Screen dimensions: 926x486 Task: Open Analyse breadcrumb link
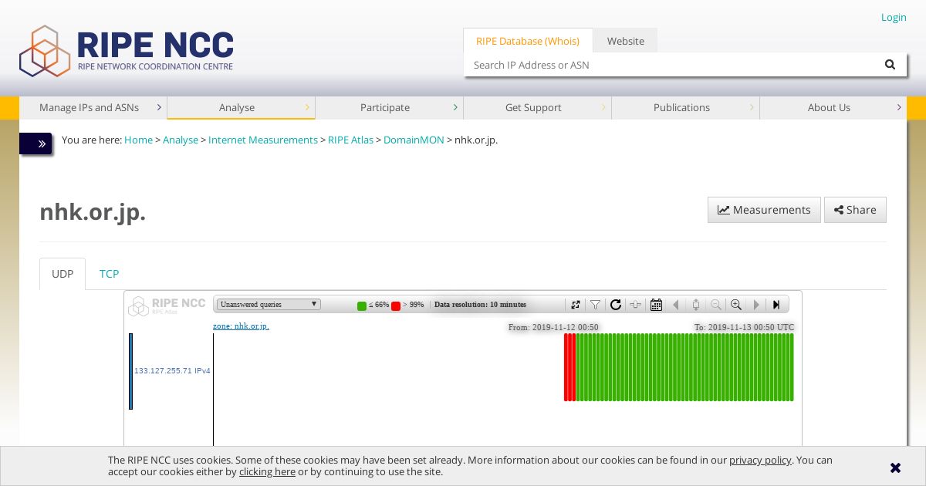181,140
